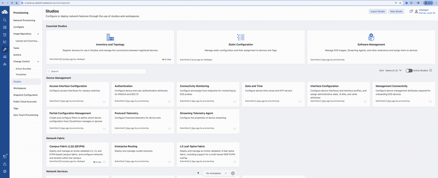Screen dimensions: 438x178
Task: Click the settings gear in left rail
Action: click(x=5, y=171)
